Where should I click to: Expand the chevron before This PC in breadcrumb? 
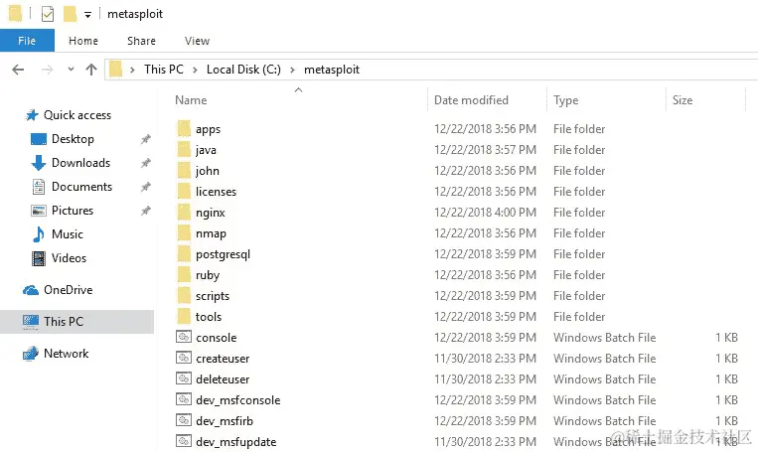click(x=132, y=71)
